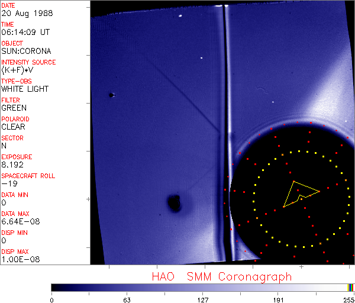The height and width of the screenshot is (303, 355).
Task: Click the "GREEN" filter value
Action: click(14, 108)
